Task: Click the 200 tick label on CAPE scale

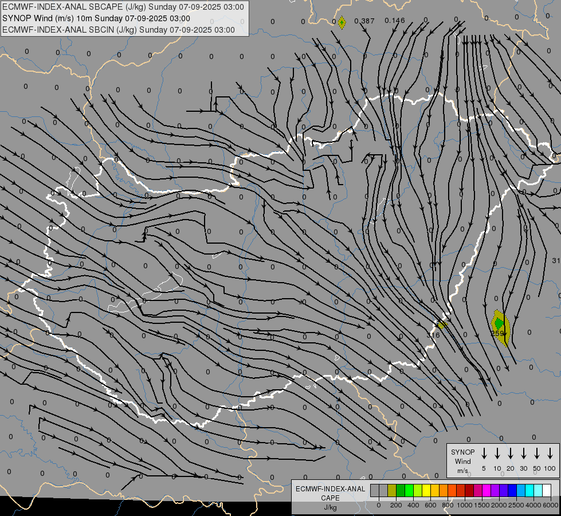Action: (x=396, y=505)
